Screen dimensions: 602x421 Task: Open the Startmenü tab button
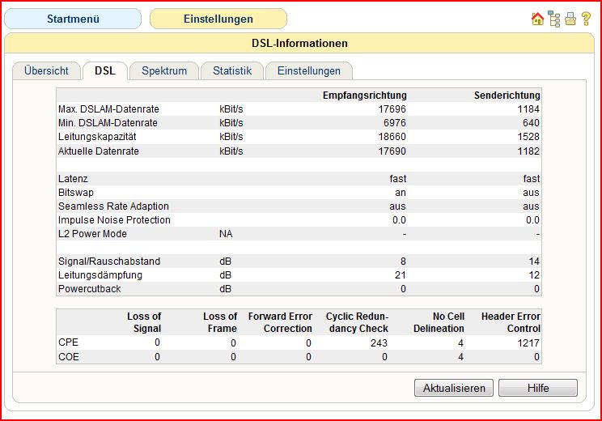pos(73,19)
